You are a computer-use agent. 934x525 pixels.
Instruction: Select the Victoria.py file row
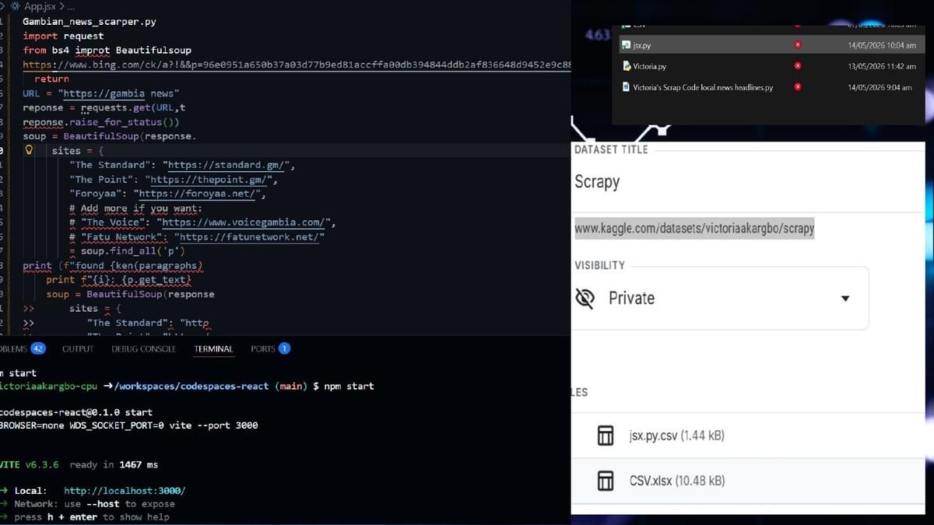coord(771,67)
